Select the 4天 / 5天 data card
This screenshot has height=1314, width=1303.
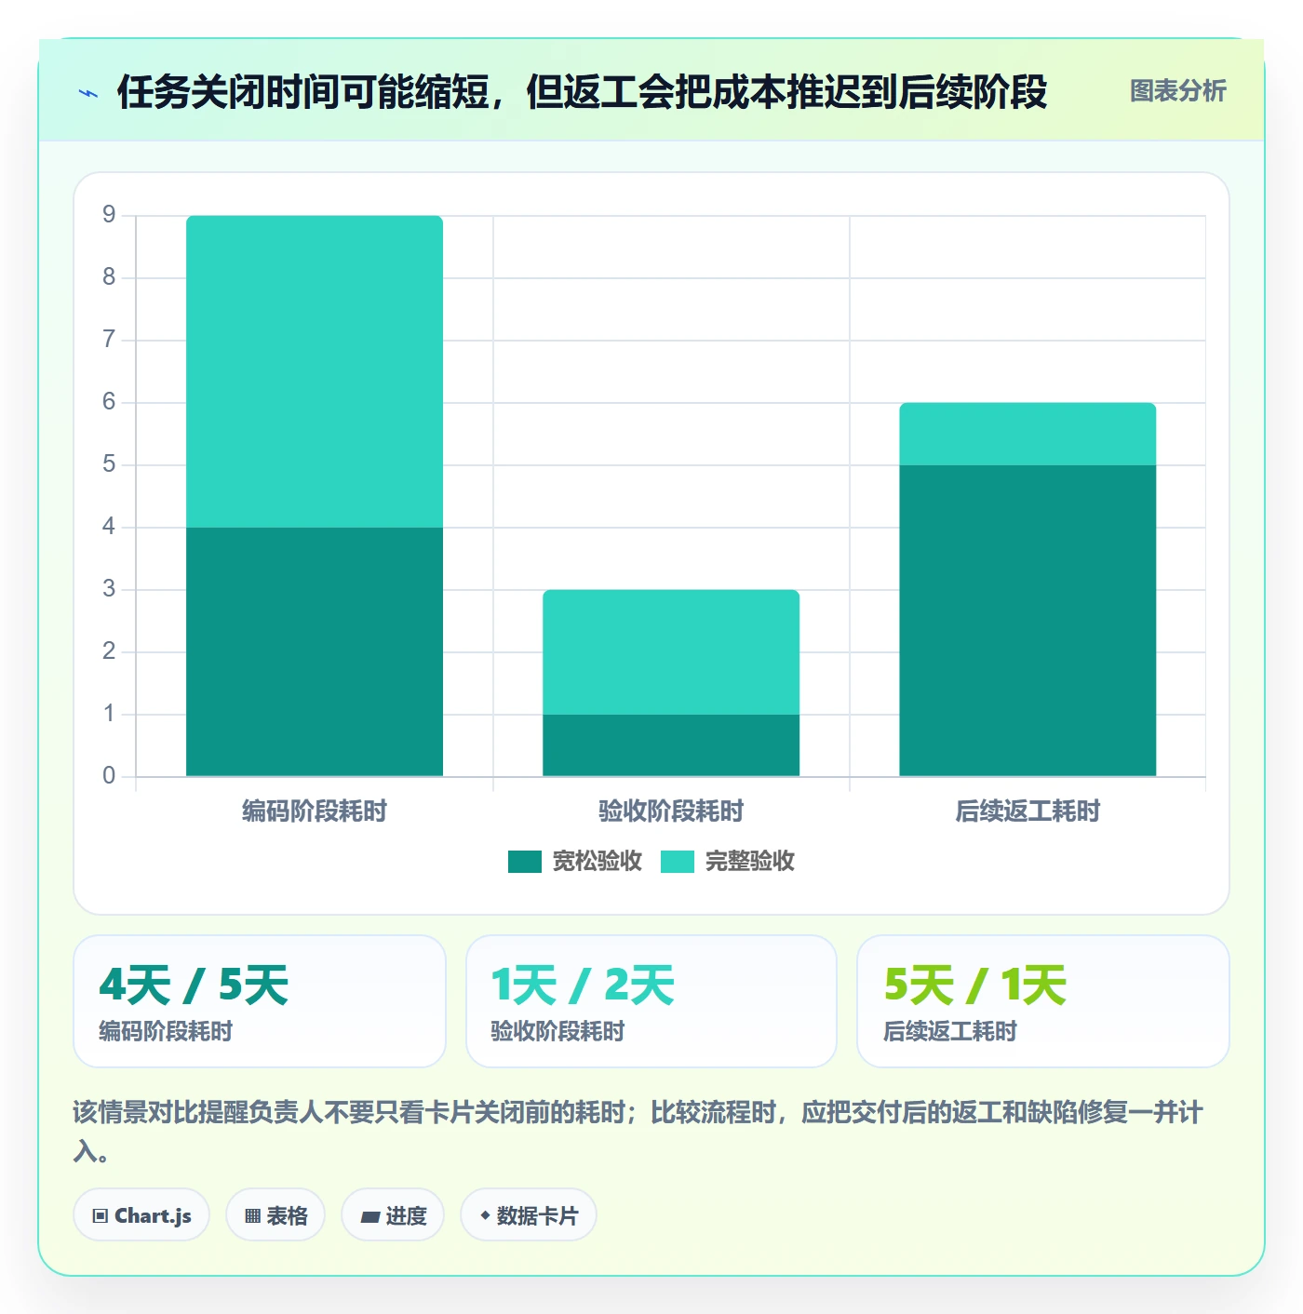260,1001
